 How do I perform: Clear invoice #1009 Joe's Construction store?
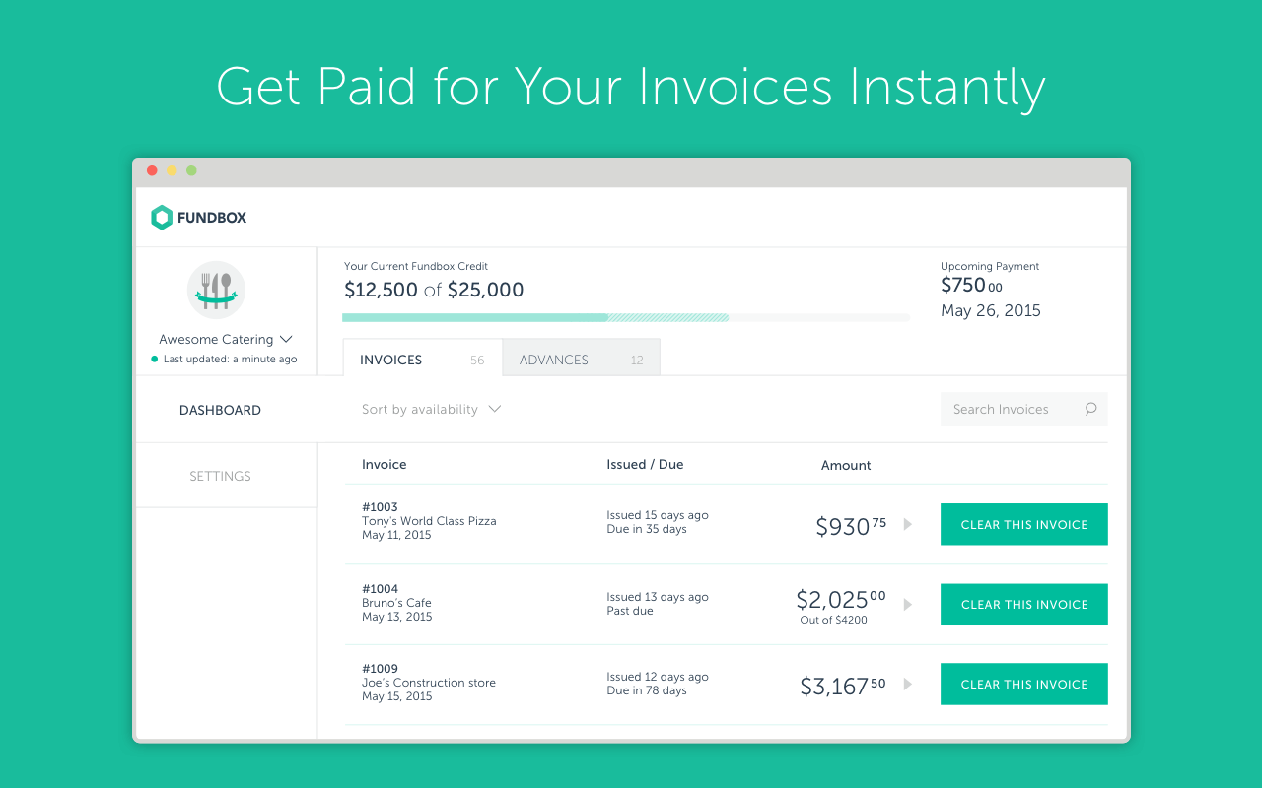(x=1024, y=684)
